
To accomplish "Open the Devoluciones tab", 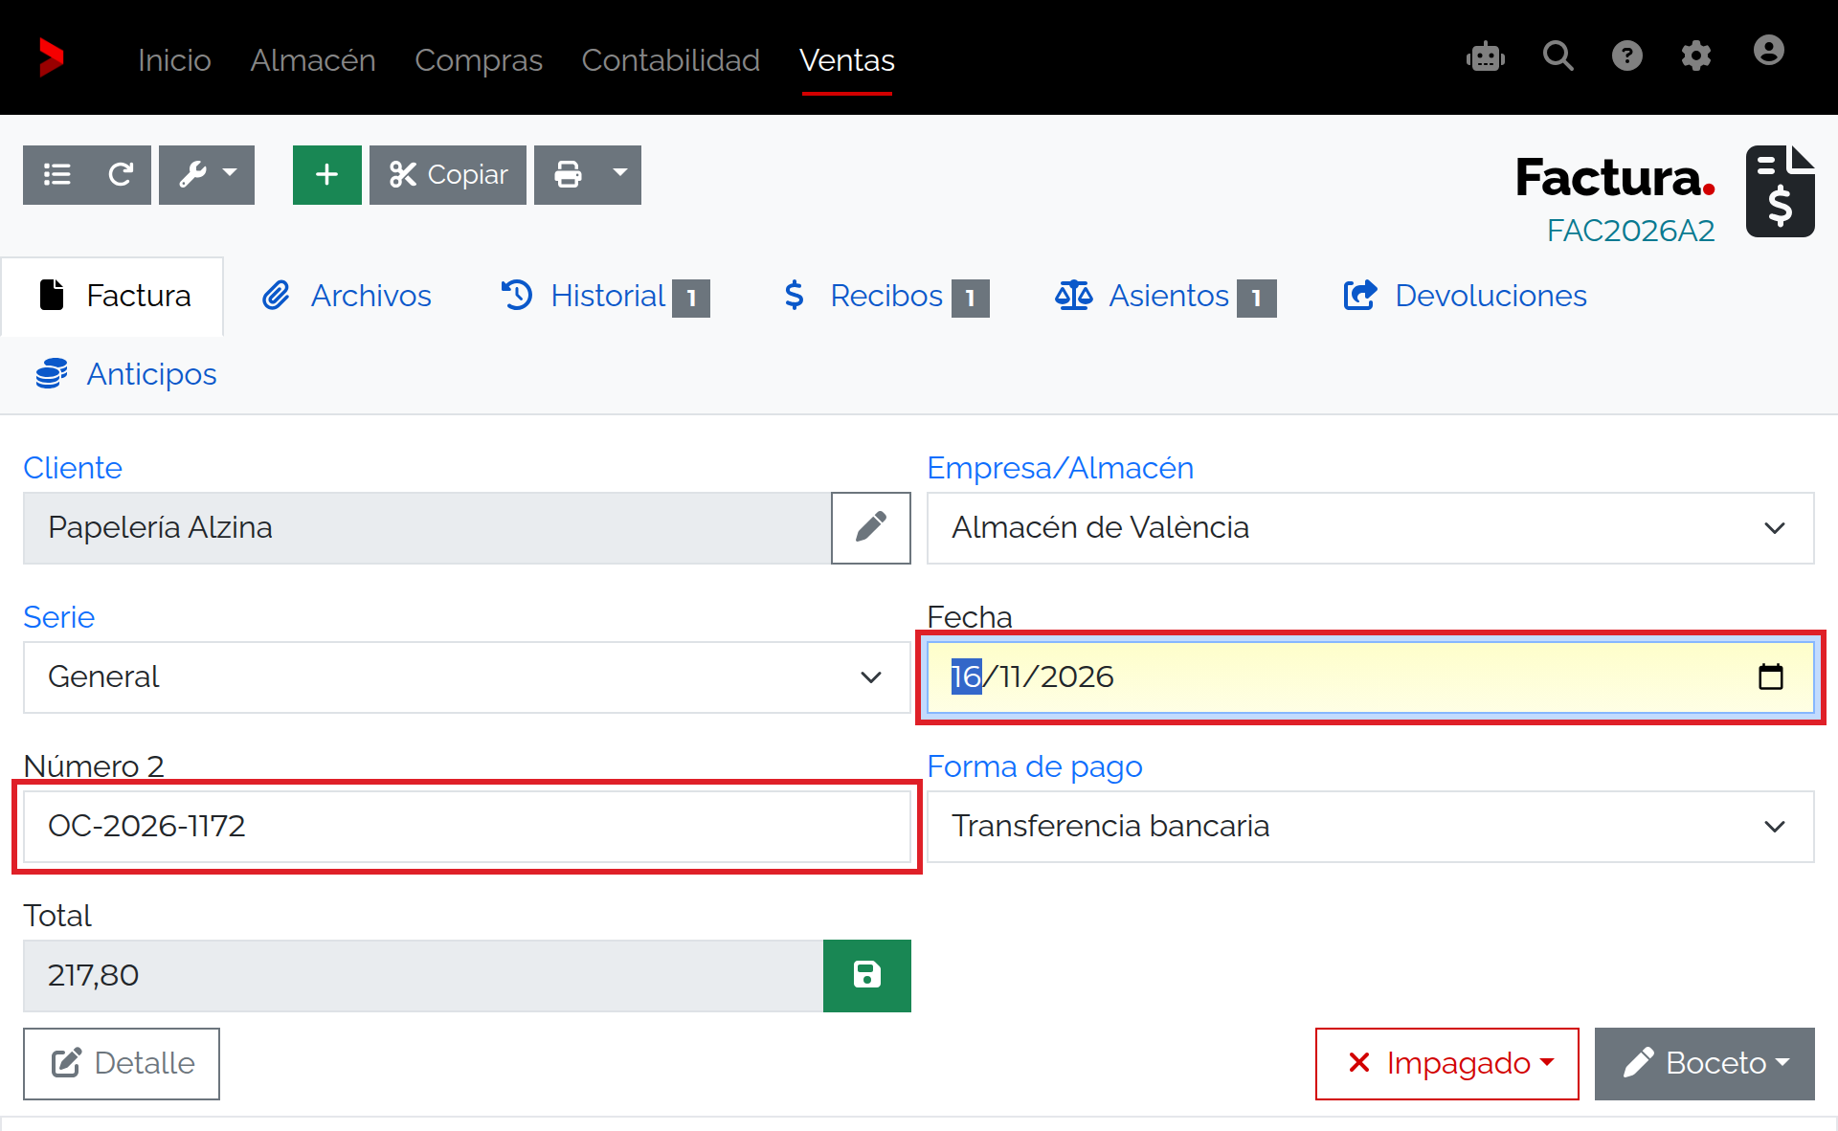I will [1465, 296].
